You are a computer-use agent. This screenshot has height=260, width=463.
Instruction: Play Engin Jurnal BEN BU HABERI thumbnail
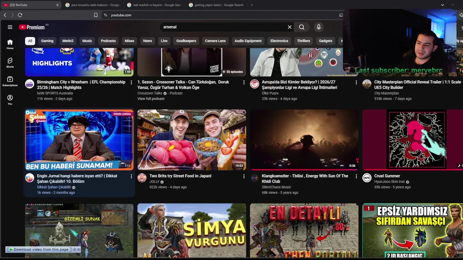[79, 140]
